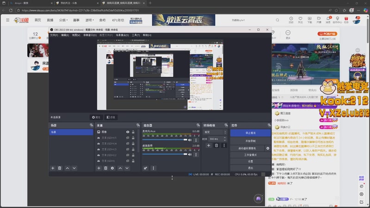The image size is (370, 208).
Task: Undock the 转场特效 panel with its float icon
Action: pos(226,125)
